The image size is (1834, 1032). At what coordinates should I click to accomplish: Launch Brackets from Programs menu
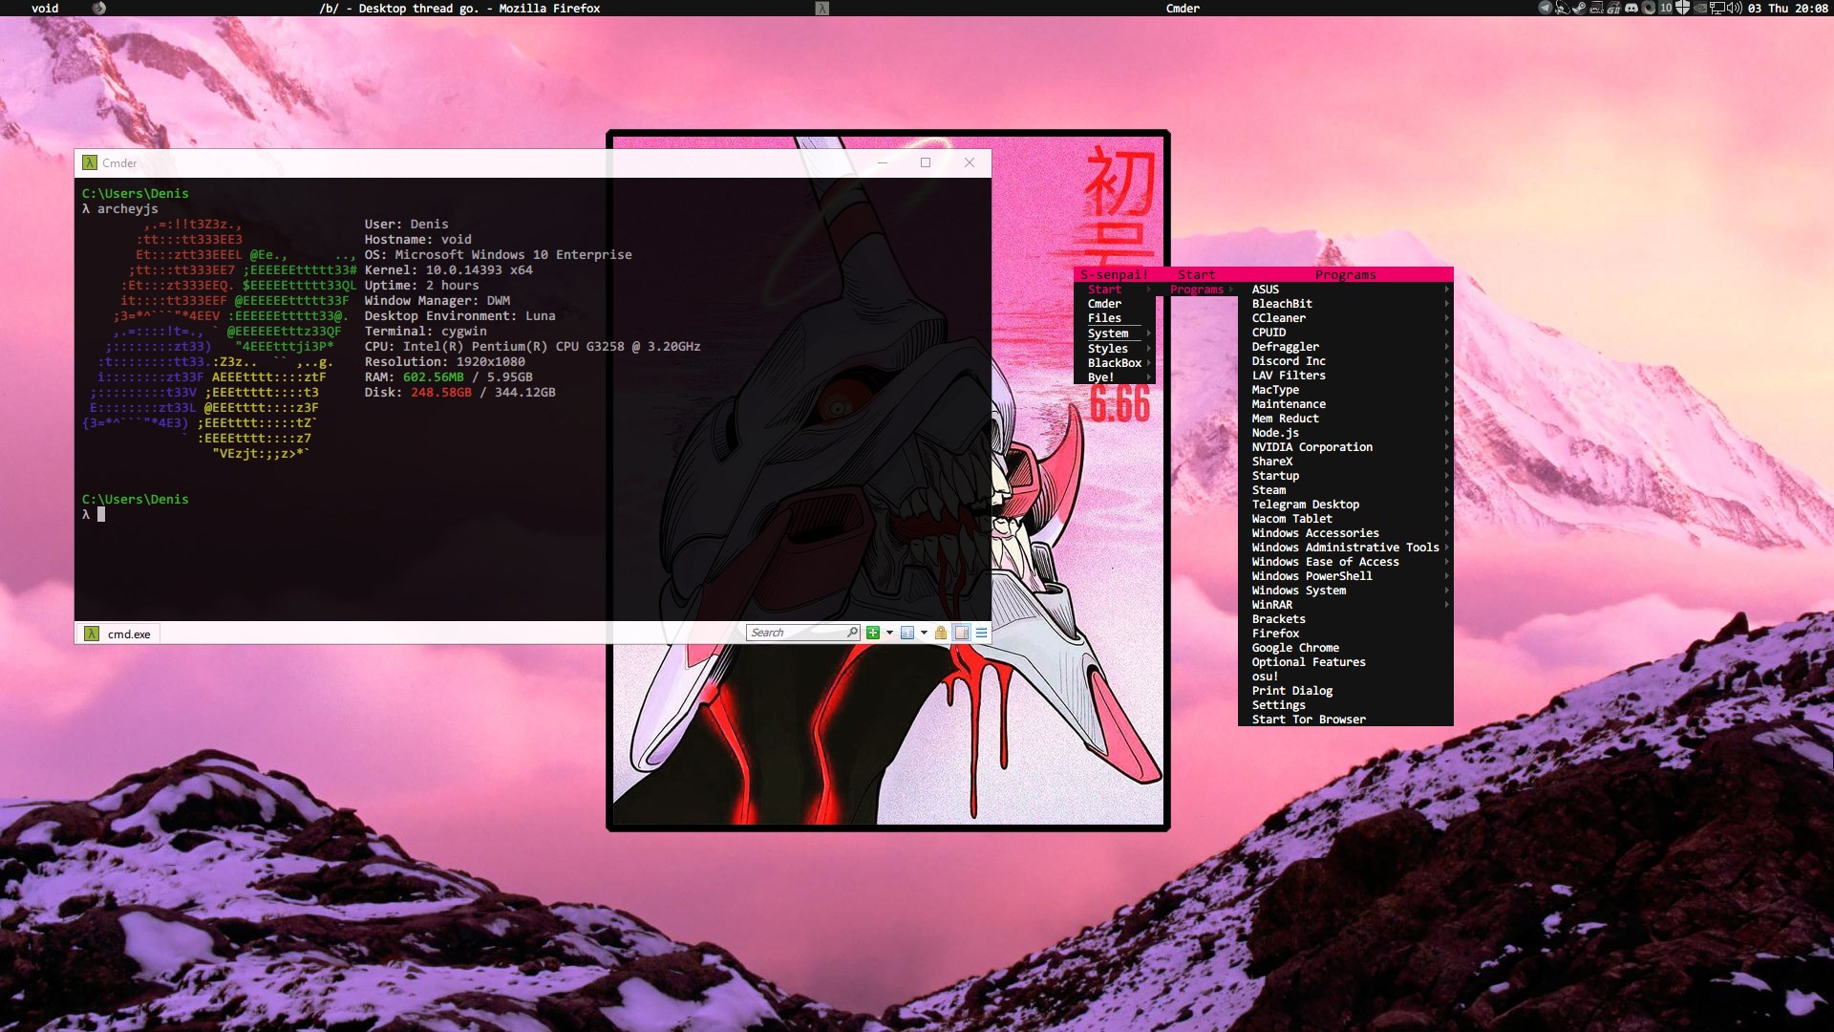point(1346,619)
